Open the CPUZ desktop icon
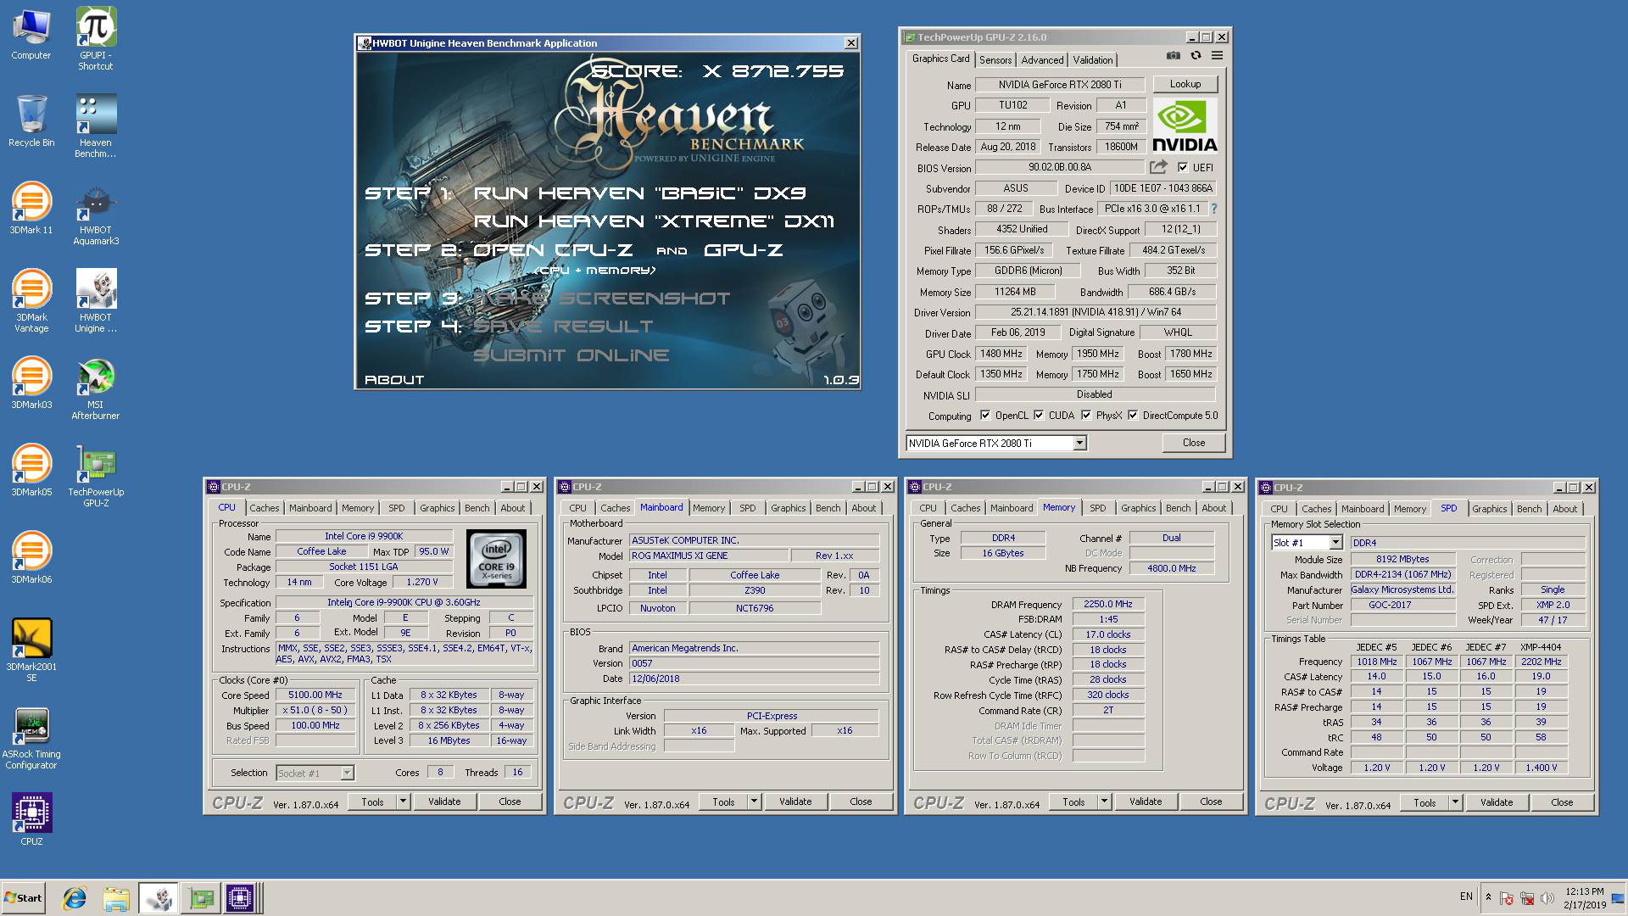The width and height of the screenshot is (1628, 916). coord(31,820)
